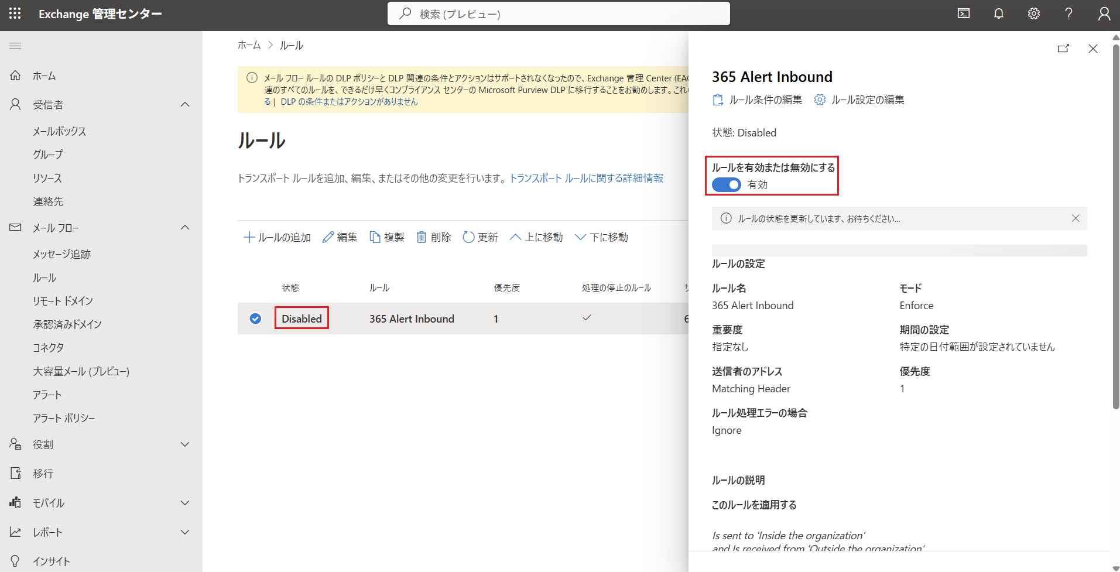Open トランスポート ルールに関する詳細情報 link
Viewport: 1120px width, 572px height.
586,178
